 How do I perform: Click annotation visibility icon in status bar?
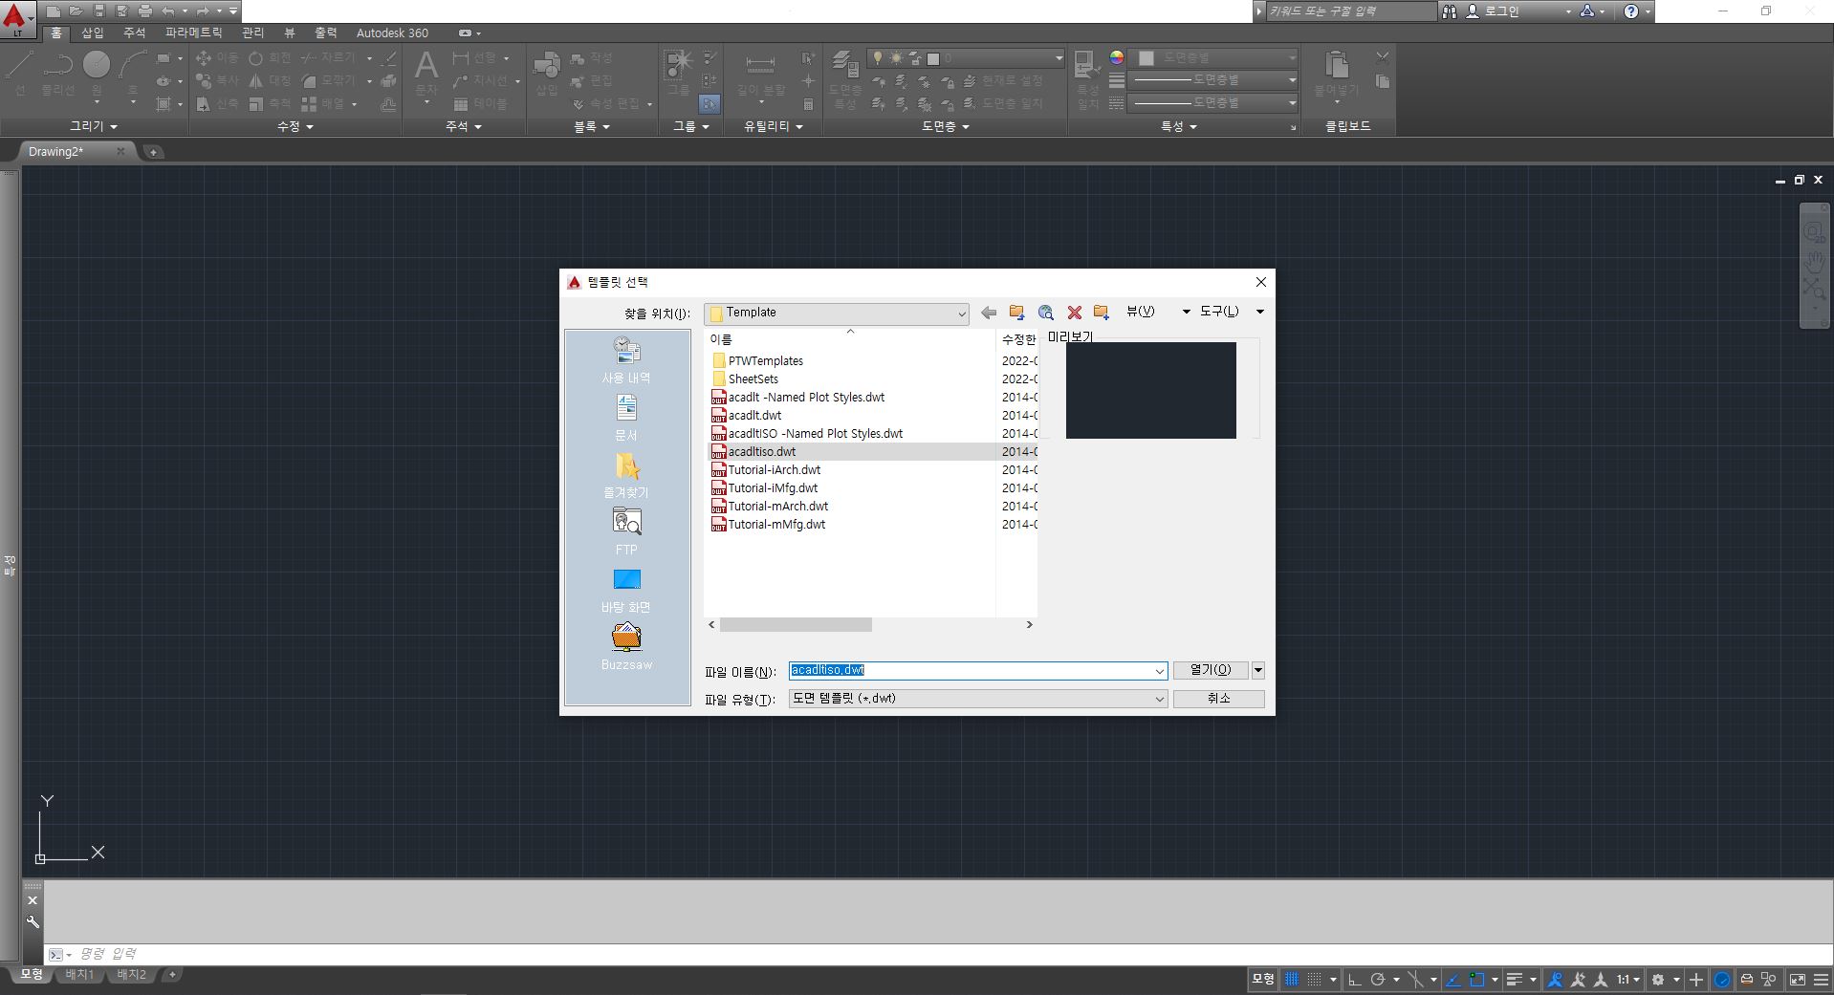pyautogui.click(x=1555, y=980)
